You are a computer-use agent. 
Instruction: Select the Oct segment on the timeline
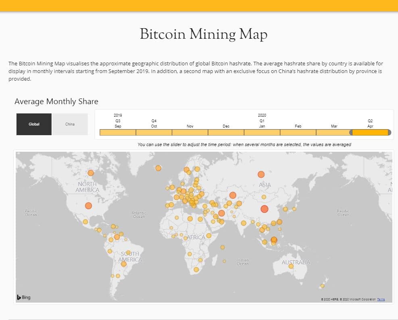point(154,132)
